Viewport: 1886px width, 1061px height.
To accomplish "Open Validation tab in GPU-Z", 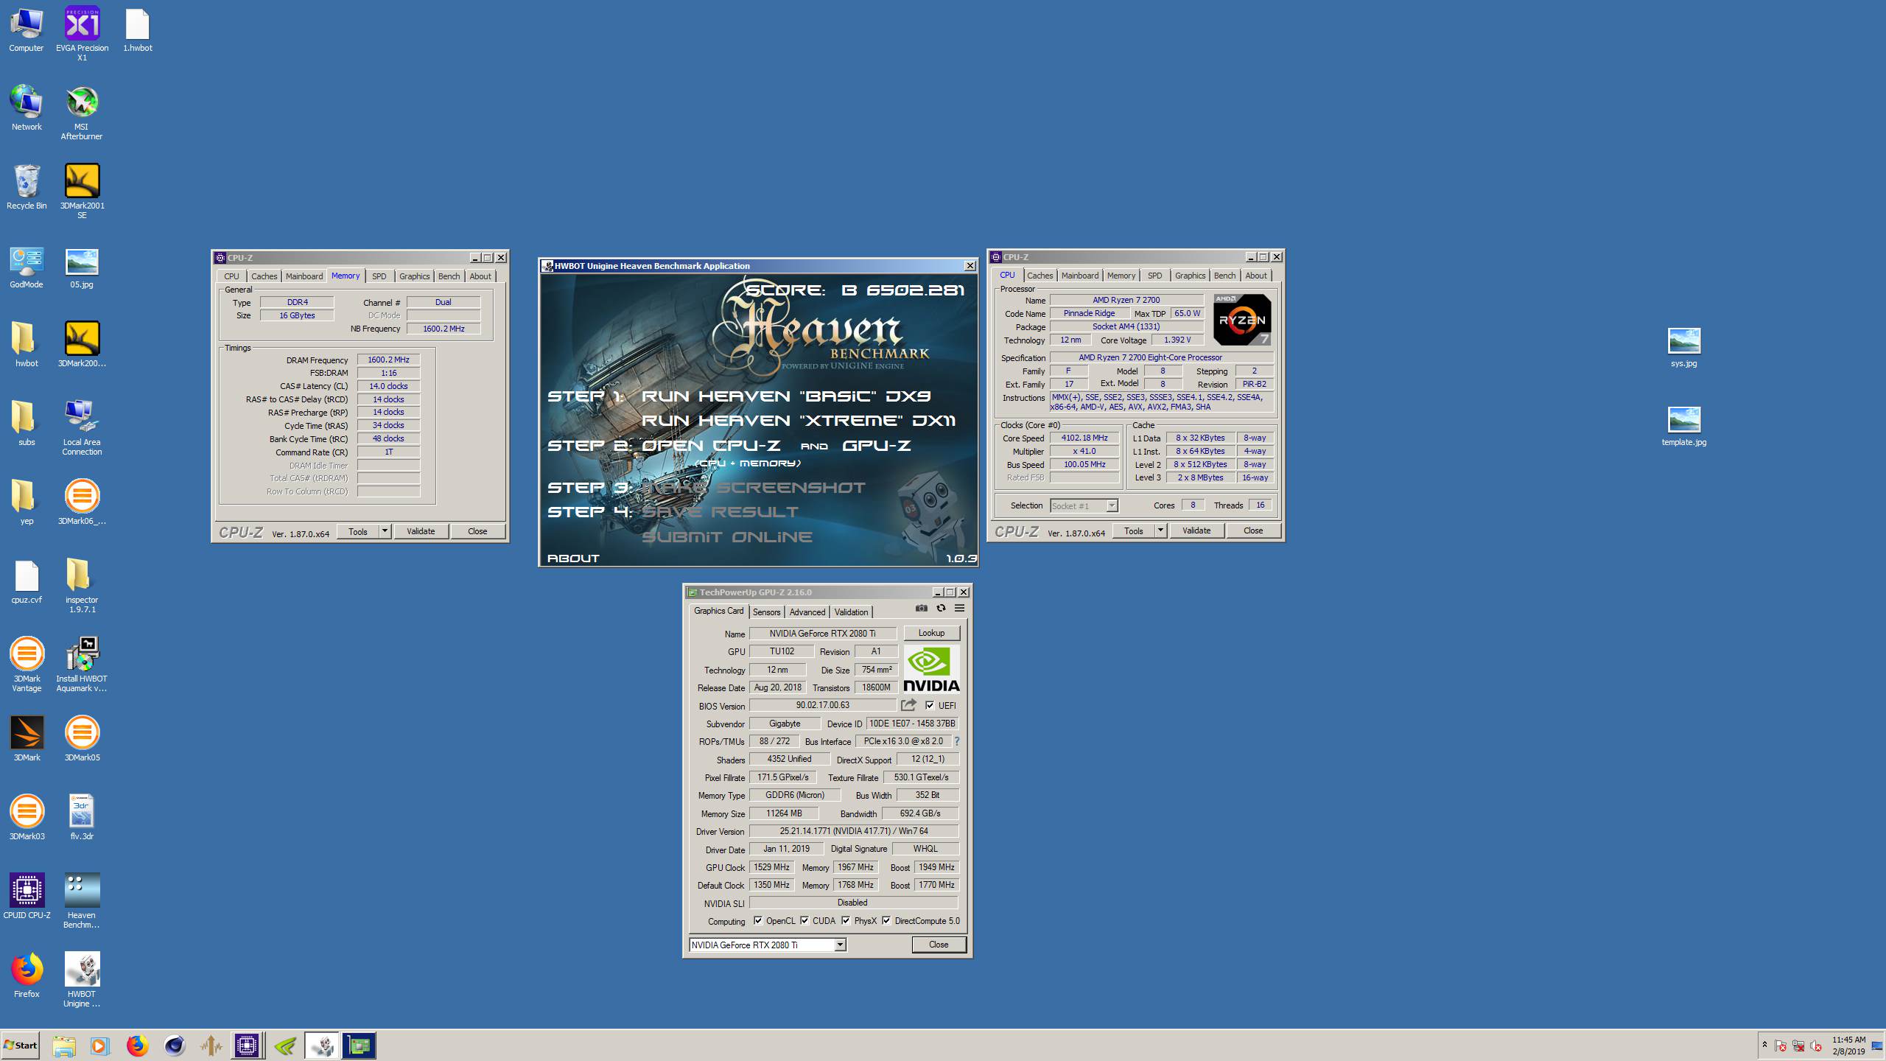I will (x=851, y=612).
